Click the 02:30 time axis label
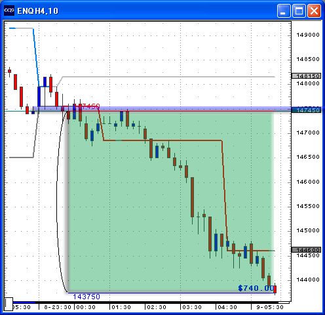The width and height of the screenshot is (325, 315). [x=157, y=307]
